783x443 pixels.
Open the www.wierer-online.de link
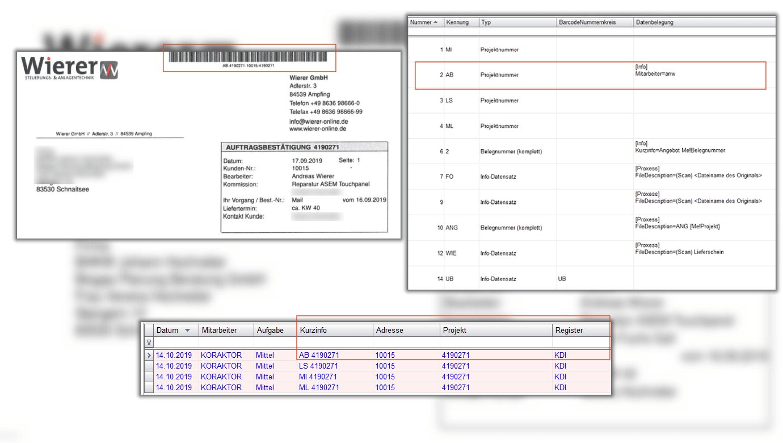tap(318, 129)
